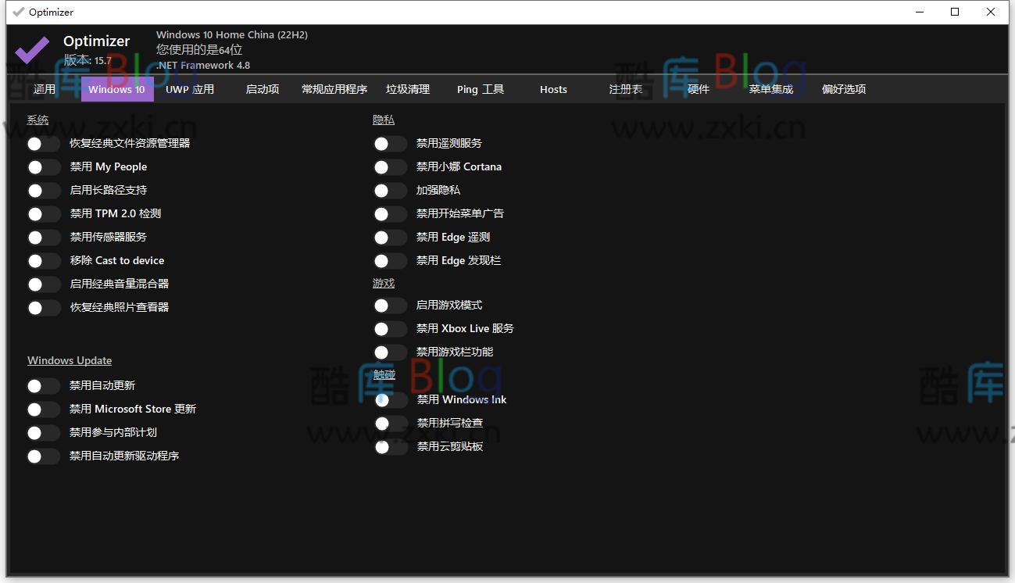Image resolution: width=1015 pixels, height=583 pixels.
Task: Switch to the Hosts tab
Action: [553, 89]
